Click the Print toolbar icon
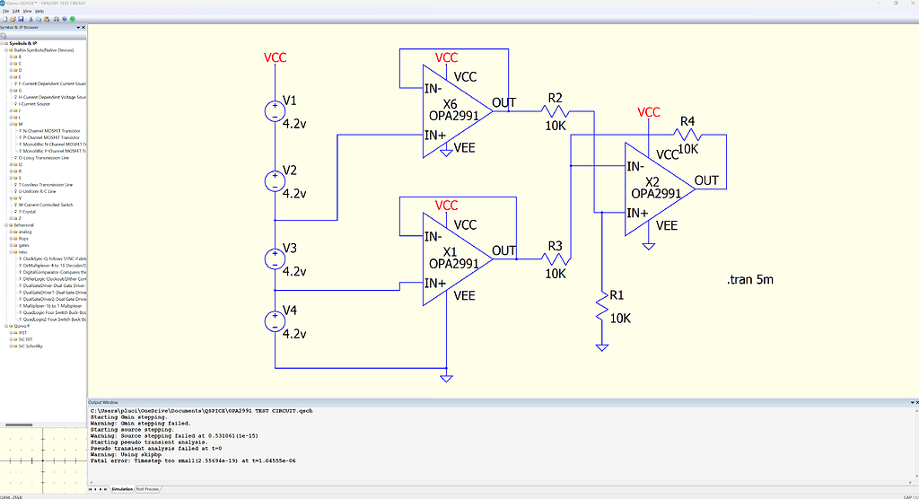 coord(57,19)
